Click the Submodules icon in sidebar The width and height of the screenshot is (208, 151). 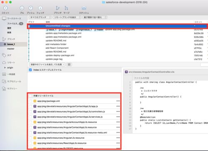click(4, 81)
